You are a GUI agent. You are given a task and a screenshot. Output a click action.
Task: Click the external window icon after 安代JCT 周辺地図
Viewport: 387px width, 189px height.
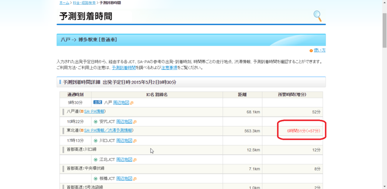click(135, 122)
